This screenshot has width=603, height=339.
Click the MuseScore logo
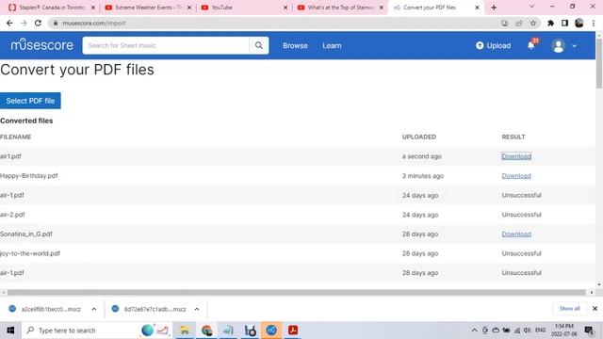tap(41, 45)
